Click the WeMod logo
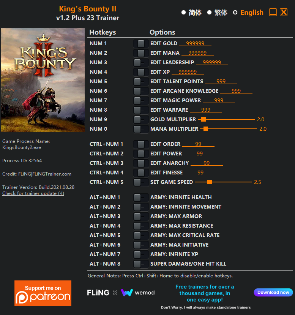Viewport: 295px width, 315px height. 138,293
